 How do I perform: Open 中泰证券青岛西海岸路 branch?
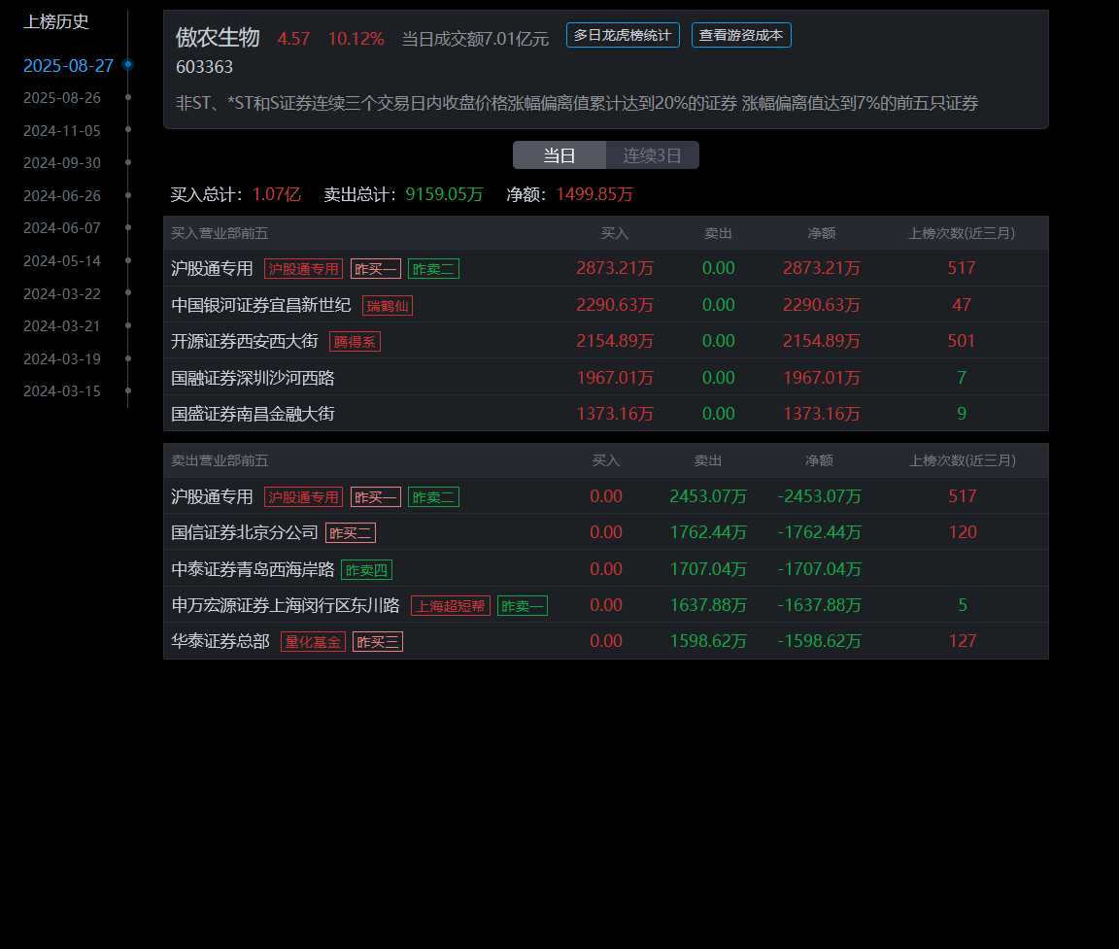(253, 569)
